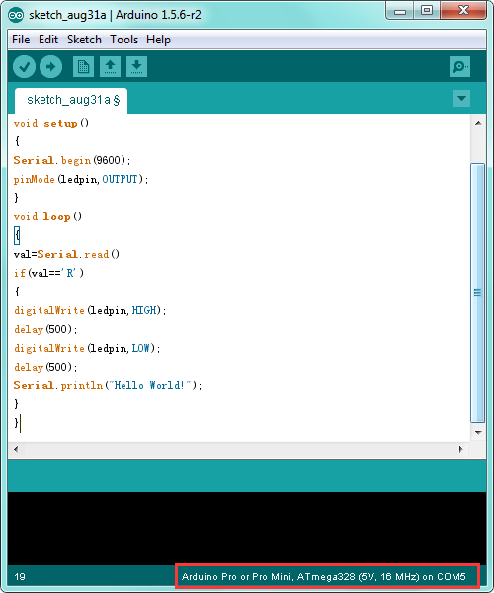The height and width of the screenshot is (593, 494).
Task: Click the Save sketch down-arrow icon
Action: tap(136, 67)
